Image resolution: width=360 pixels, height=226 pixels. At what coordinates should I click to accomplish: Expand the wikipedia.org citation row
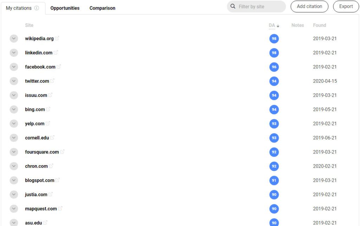tap(14, 39)
